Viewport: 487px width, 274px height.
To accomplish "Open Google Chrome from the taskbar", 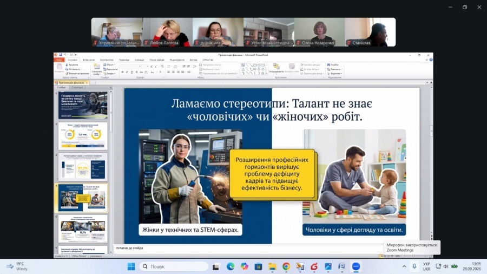I will click(286, 266).
